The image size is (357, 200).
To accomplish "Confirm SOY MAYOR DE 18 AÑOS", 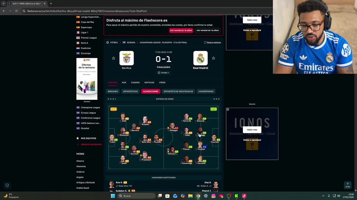I will tap(181, 30).
